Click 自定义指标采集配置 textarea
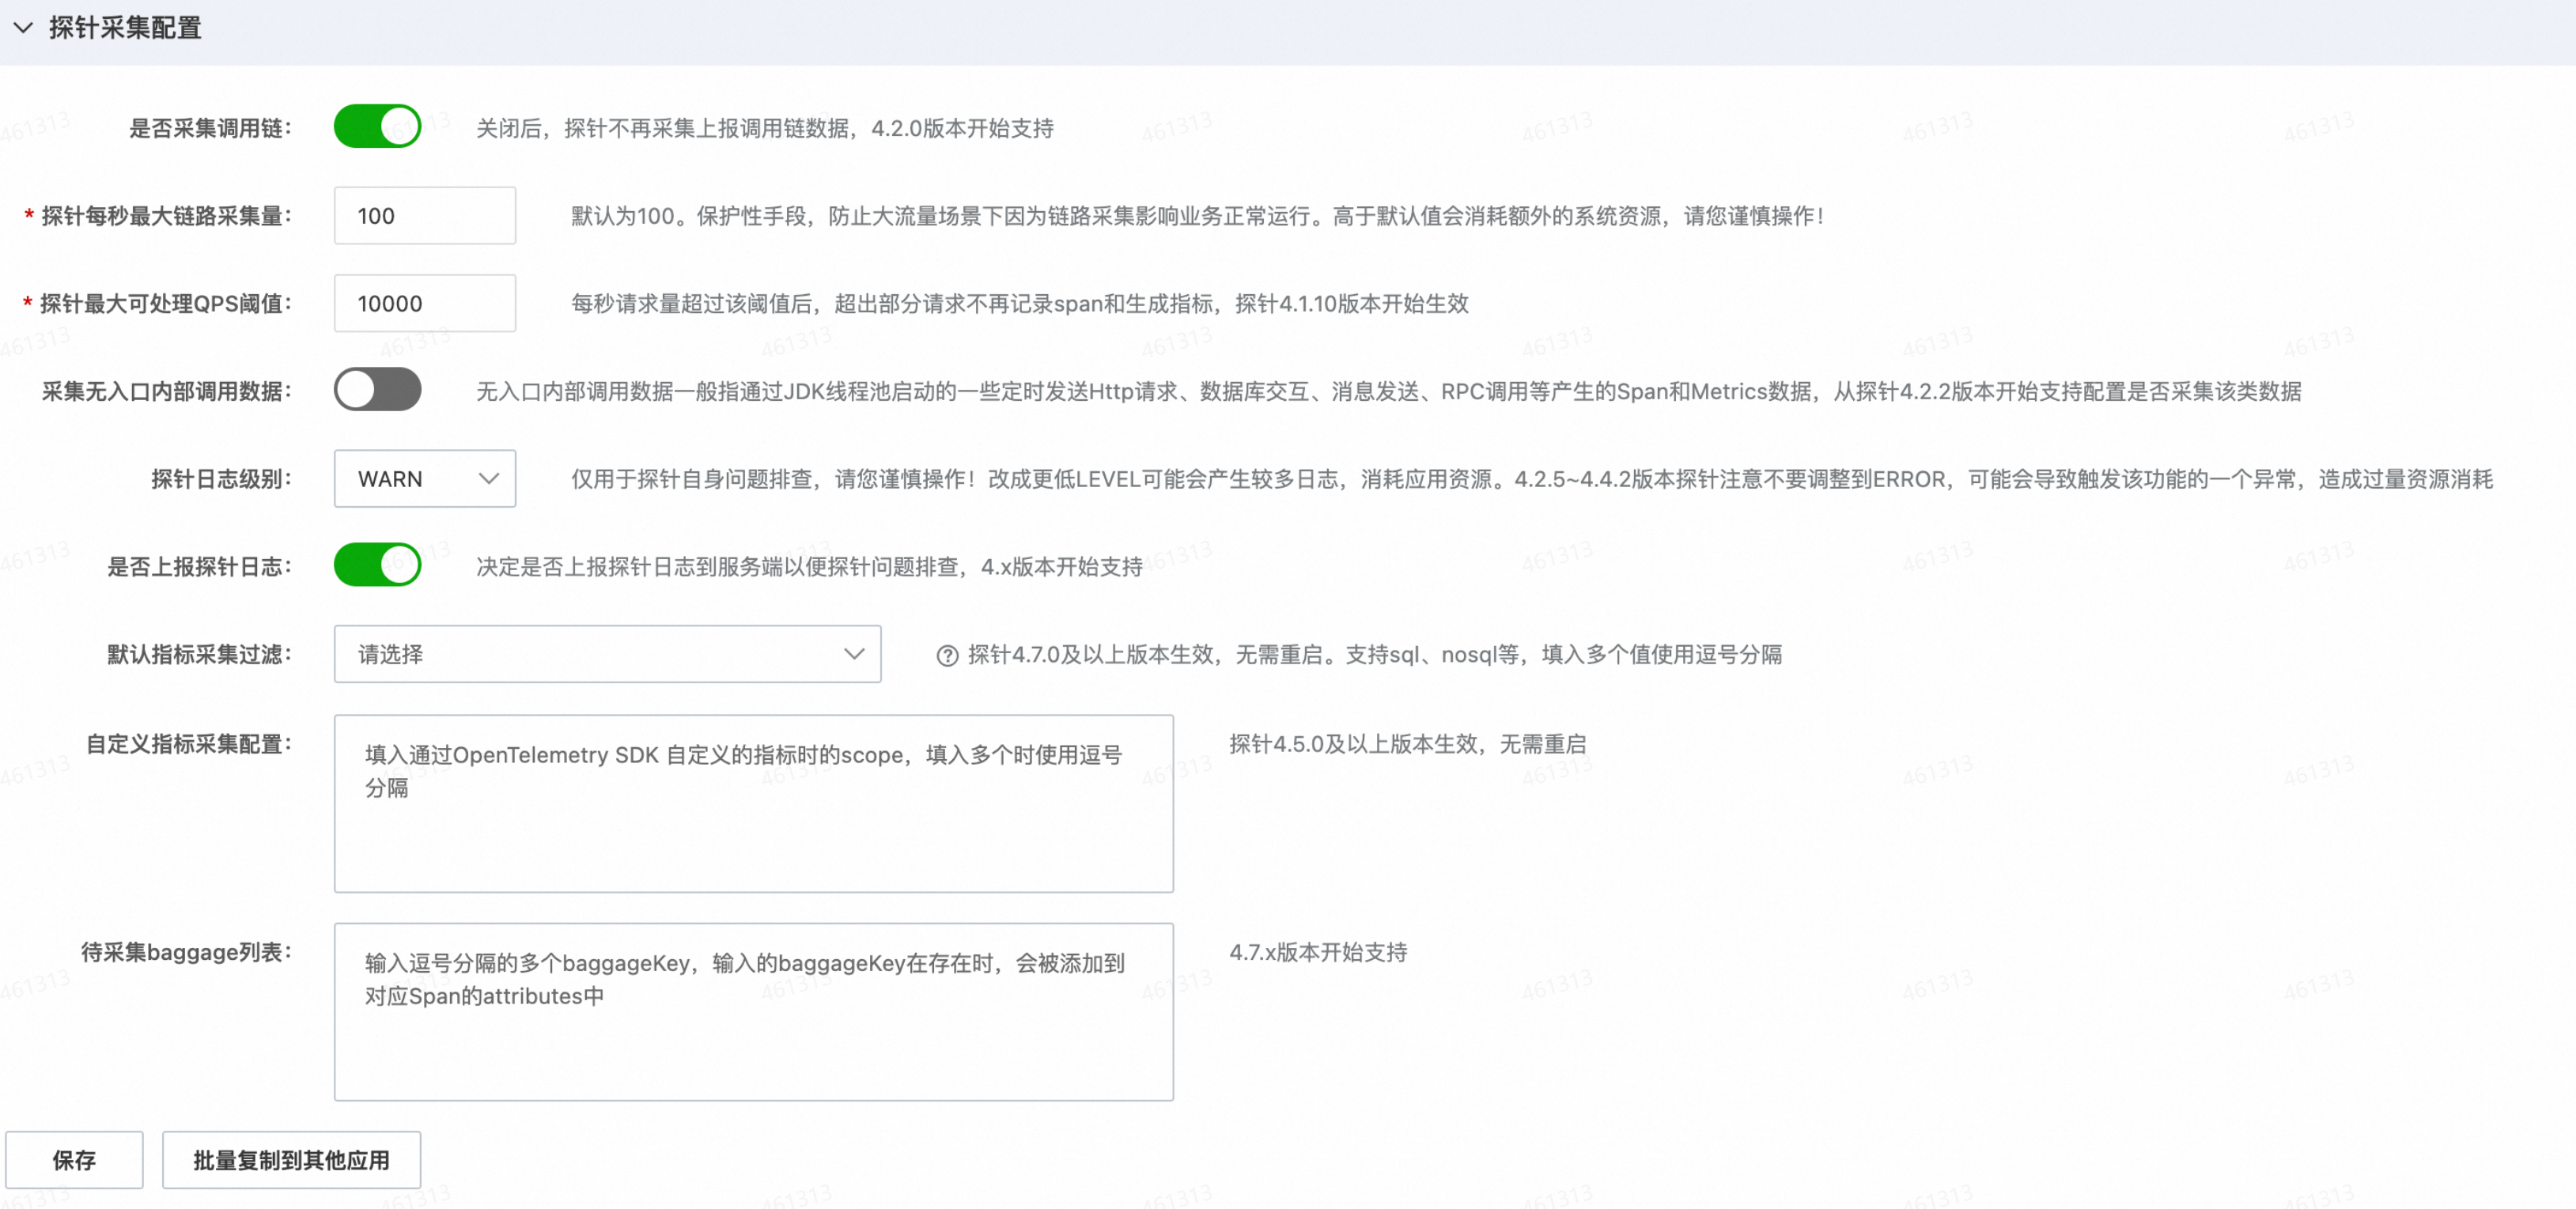 pyautogui.click(x=753, y=803)
